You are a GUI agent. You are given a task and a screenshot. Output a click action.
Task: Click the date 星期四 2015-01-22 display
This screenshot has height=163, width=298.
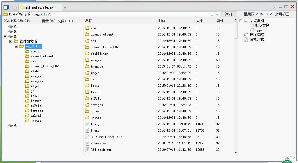coord(266,14)
